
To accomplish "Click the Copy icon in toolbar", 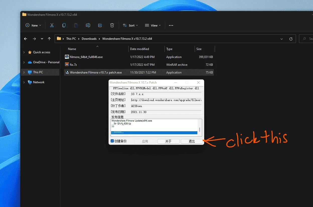I will coord(64,25).
